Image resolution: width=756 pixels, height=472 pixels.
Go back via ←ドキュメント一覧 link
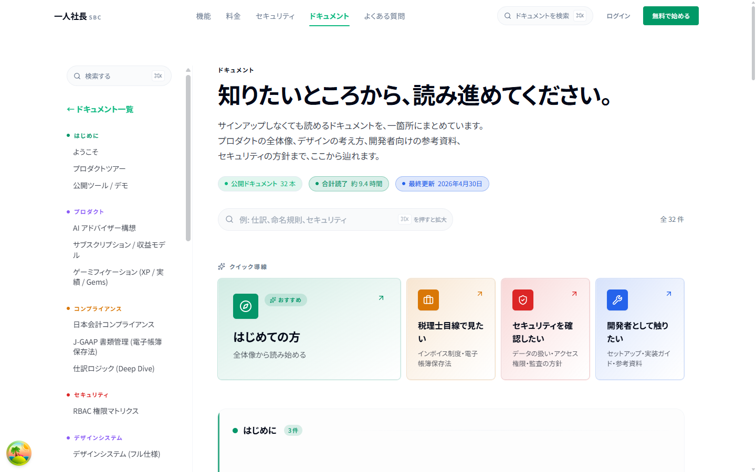coord(100,109)
